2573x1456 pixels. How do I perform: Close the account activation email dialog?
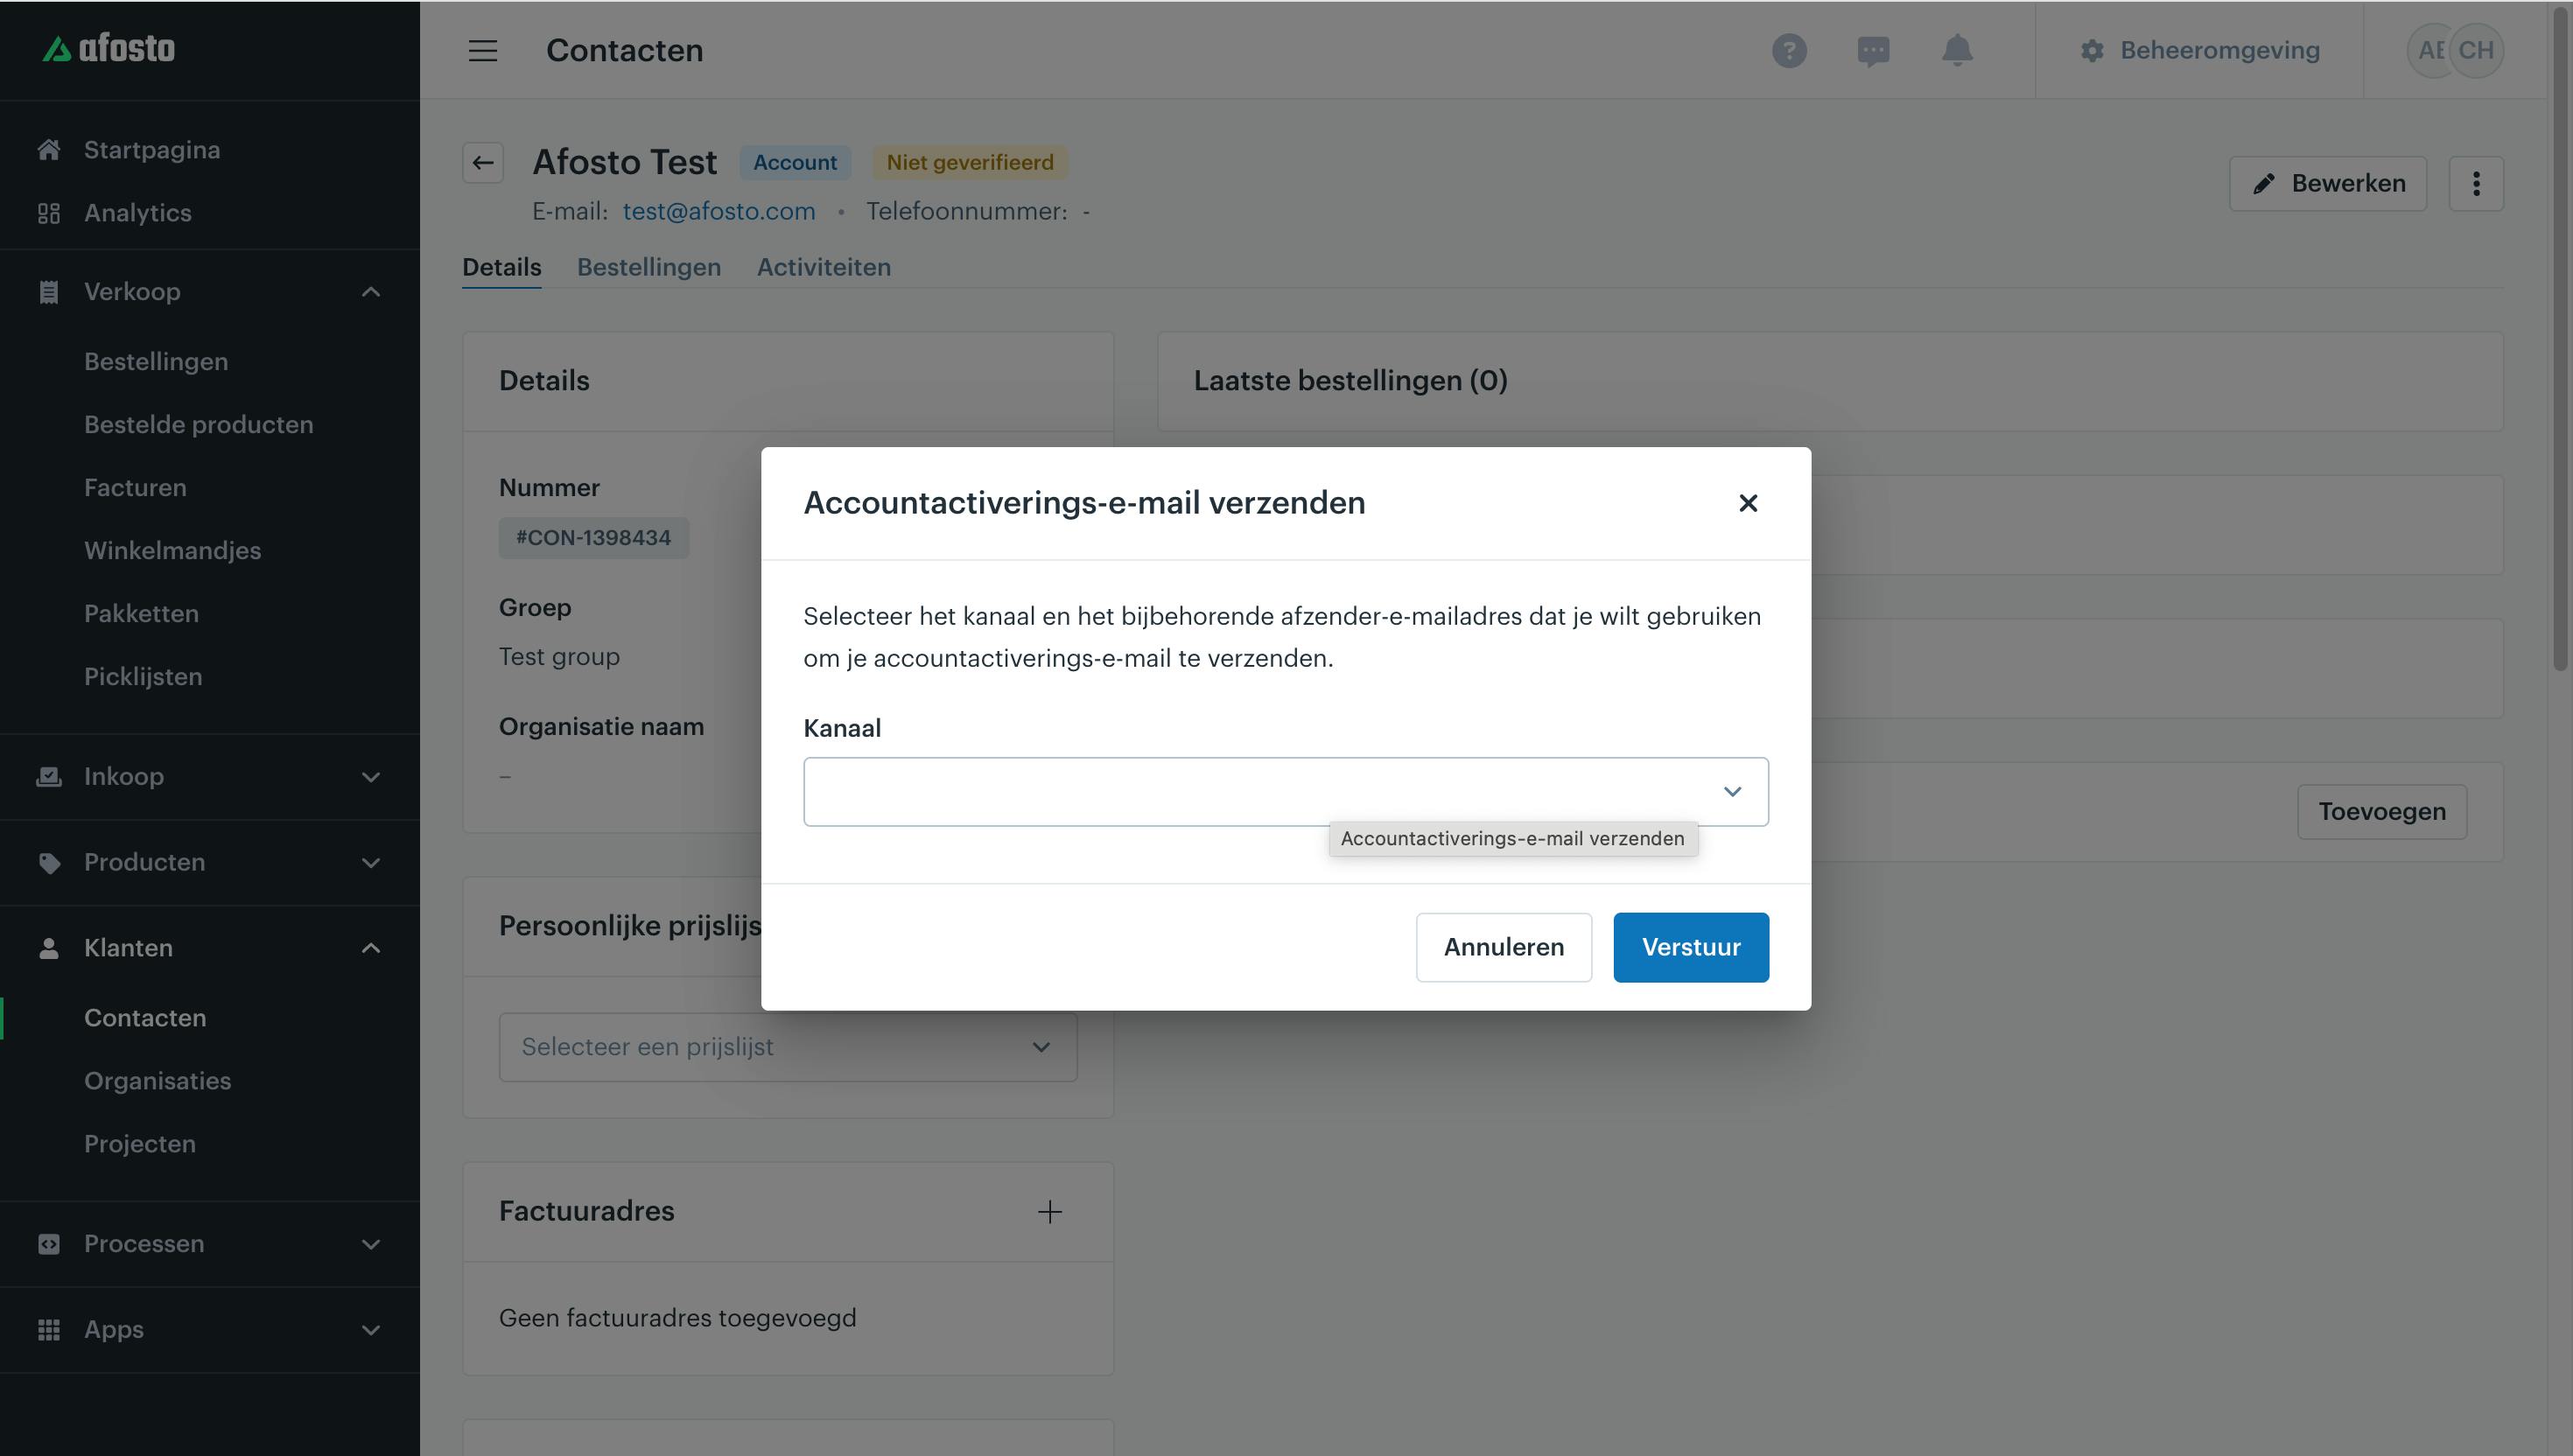(x=1747, y=503)
